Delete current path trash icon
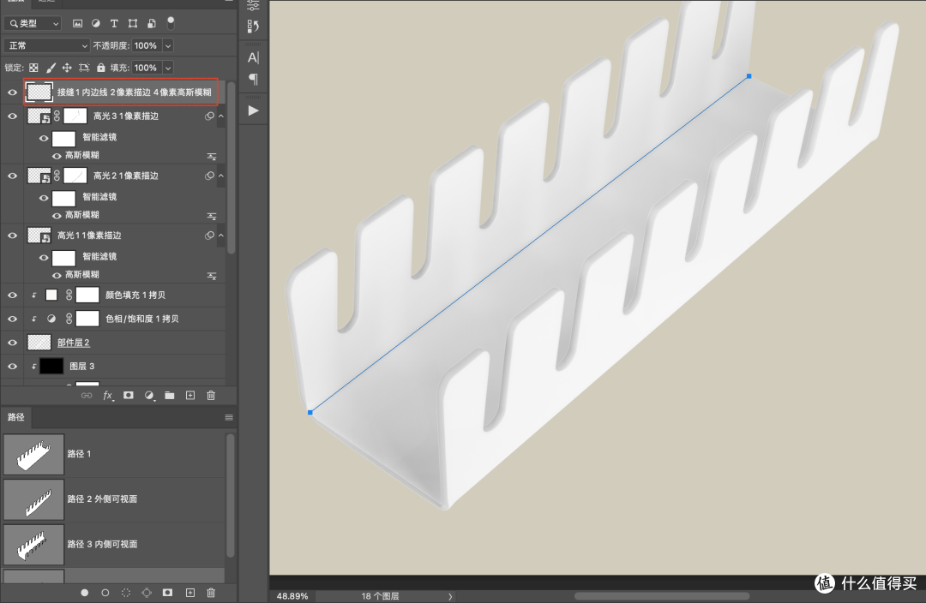 [211, 593]
